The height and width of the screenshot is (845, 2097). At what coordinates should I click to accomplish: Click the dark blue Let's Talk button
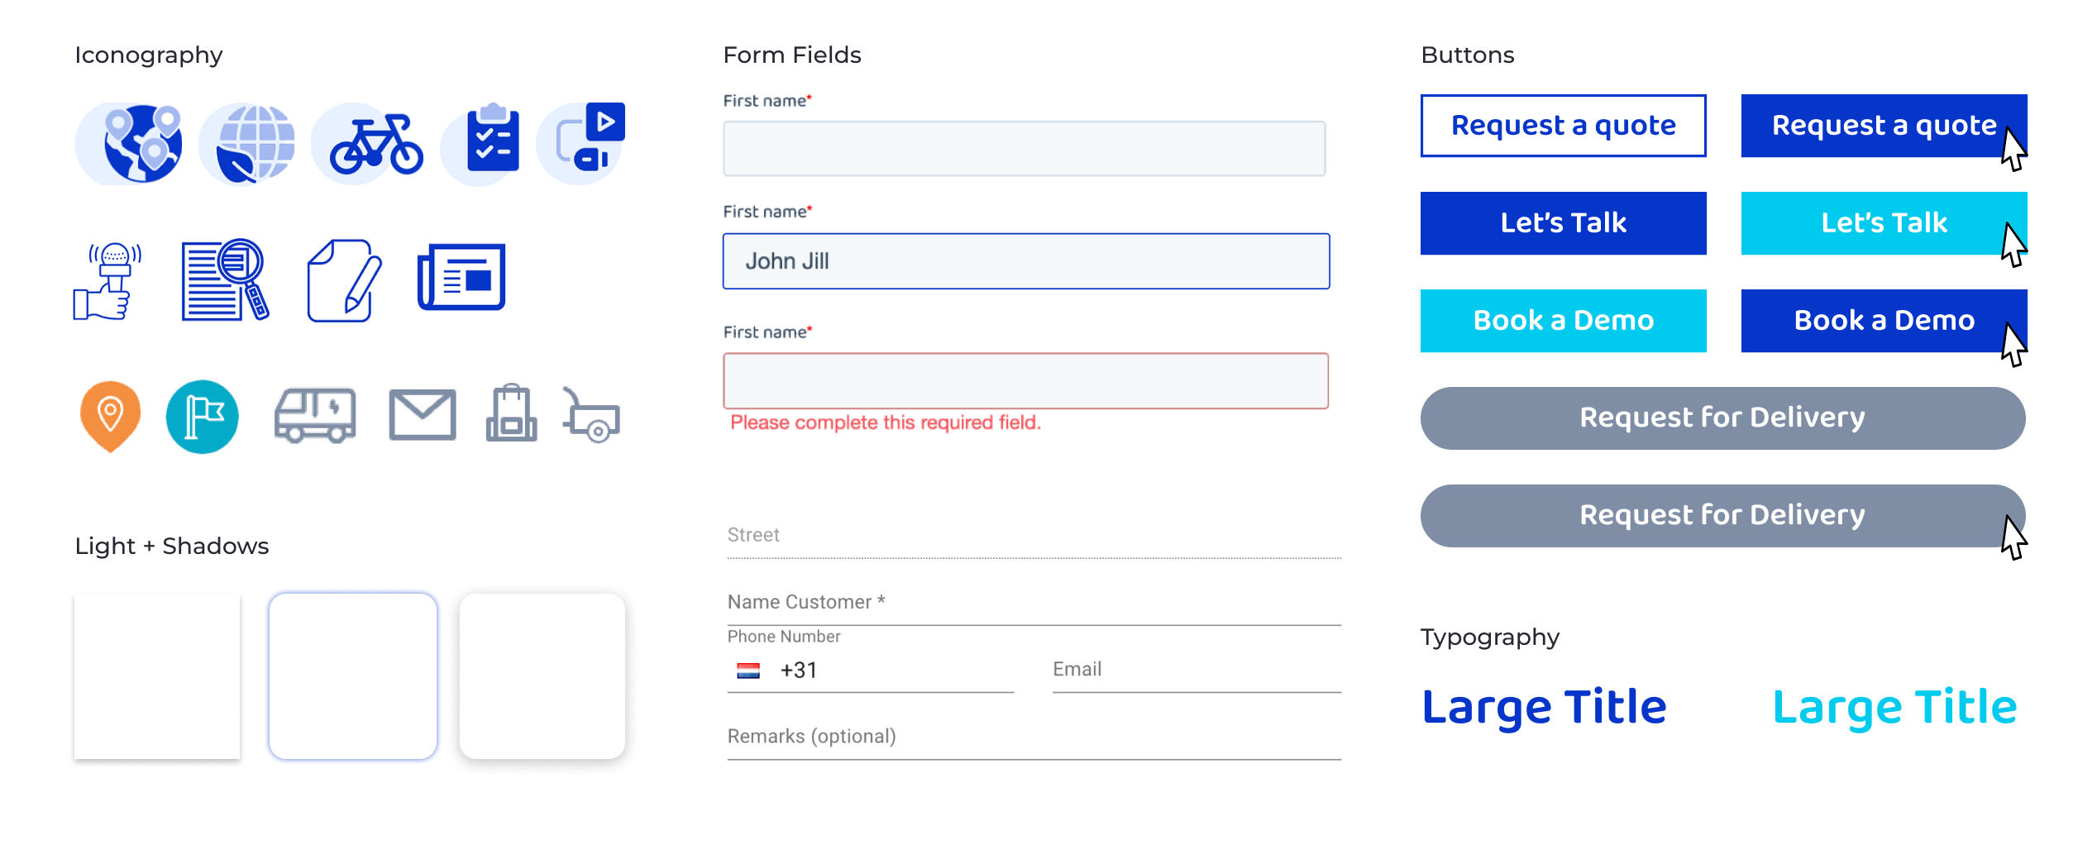(1563, 223)
